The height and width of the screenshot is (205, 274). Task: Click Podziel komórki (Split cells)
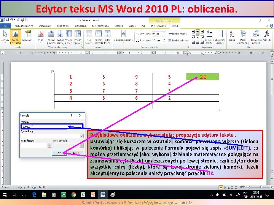[99, 37]
